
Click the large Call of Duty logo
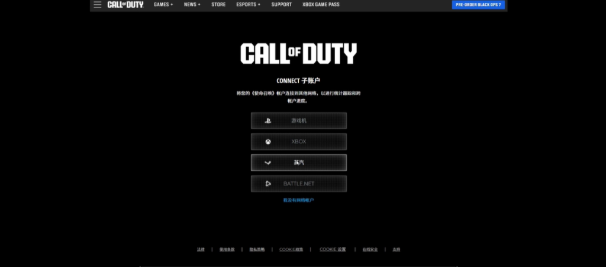(x=298, y=54)
